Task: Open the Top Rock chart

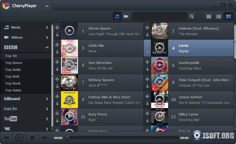Action: [25, 83]
